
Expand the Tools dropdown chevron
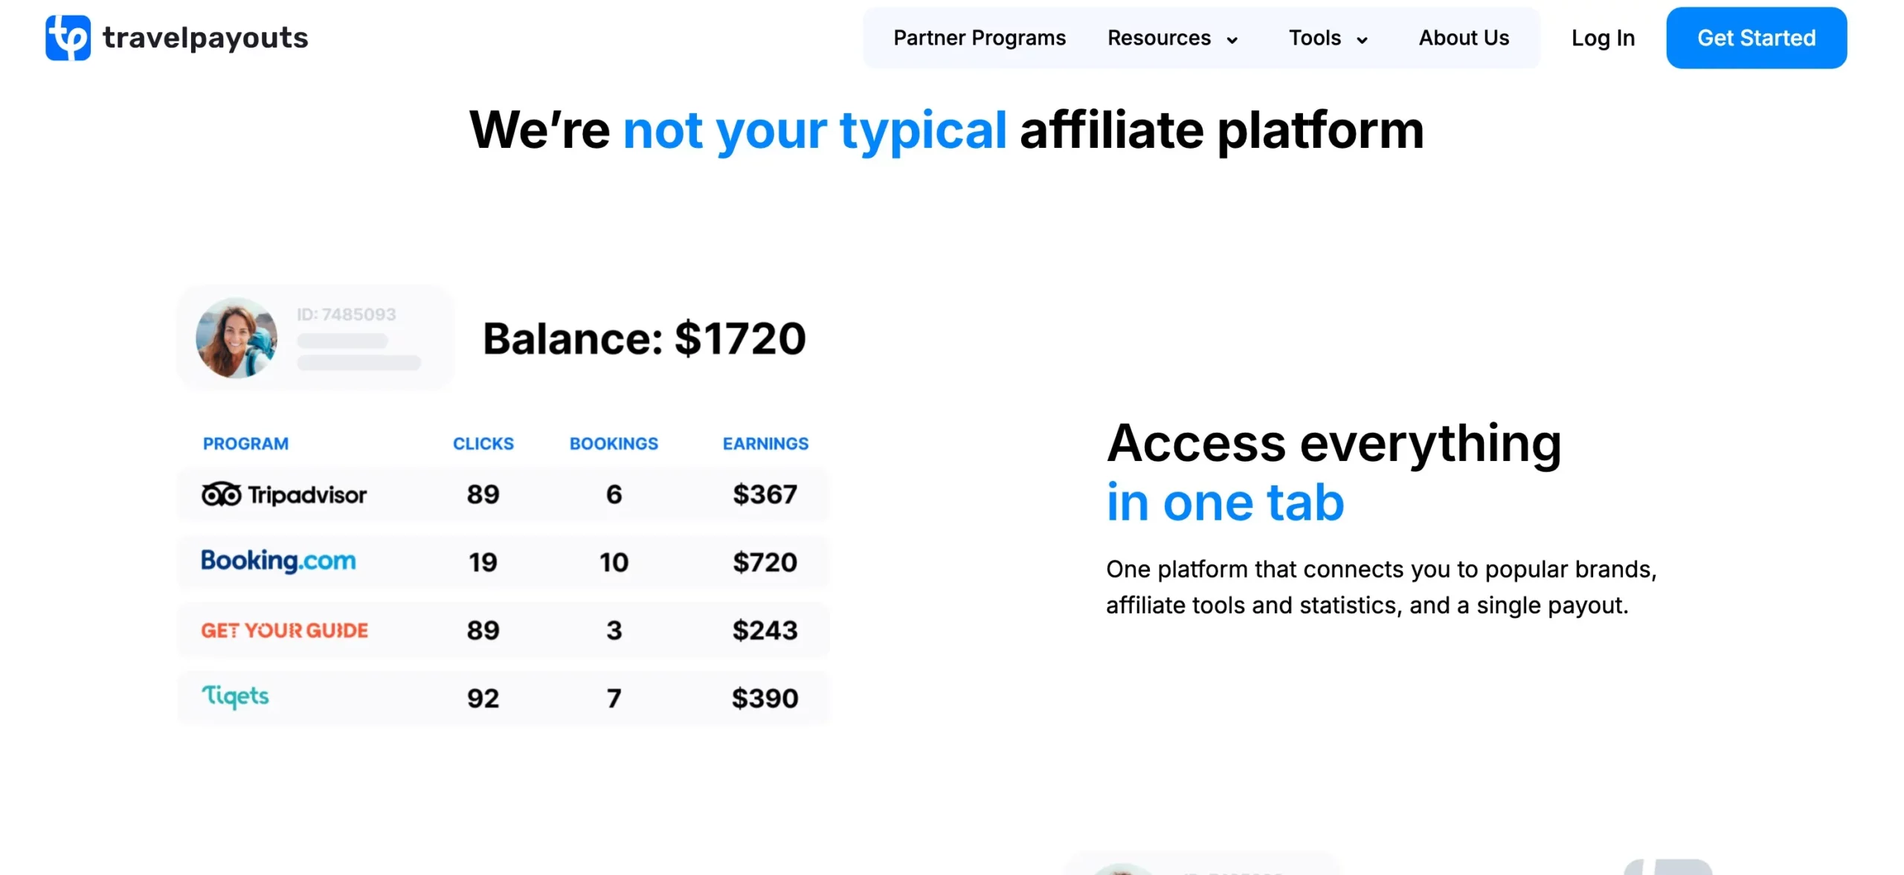[x=1362, y=40]
